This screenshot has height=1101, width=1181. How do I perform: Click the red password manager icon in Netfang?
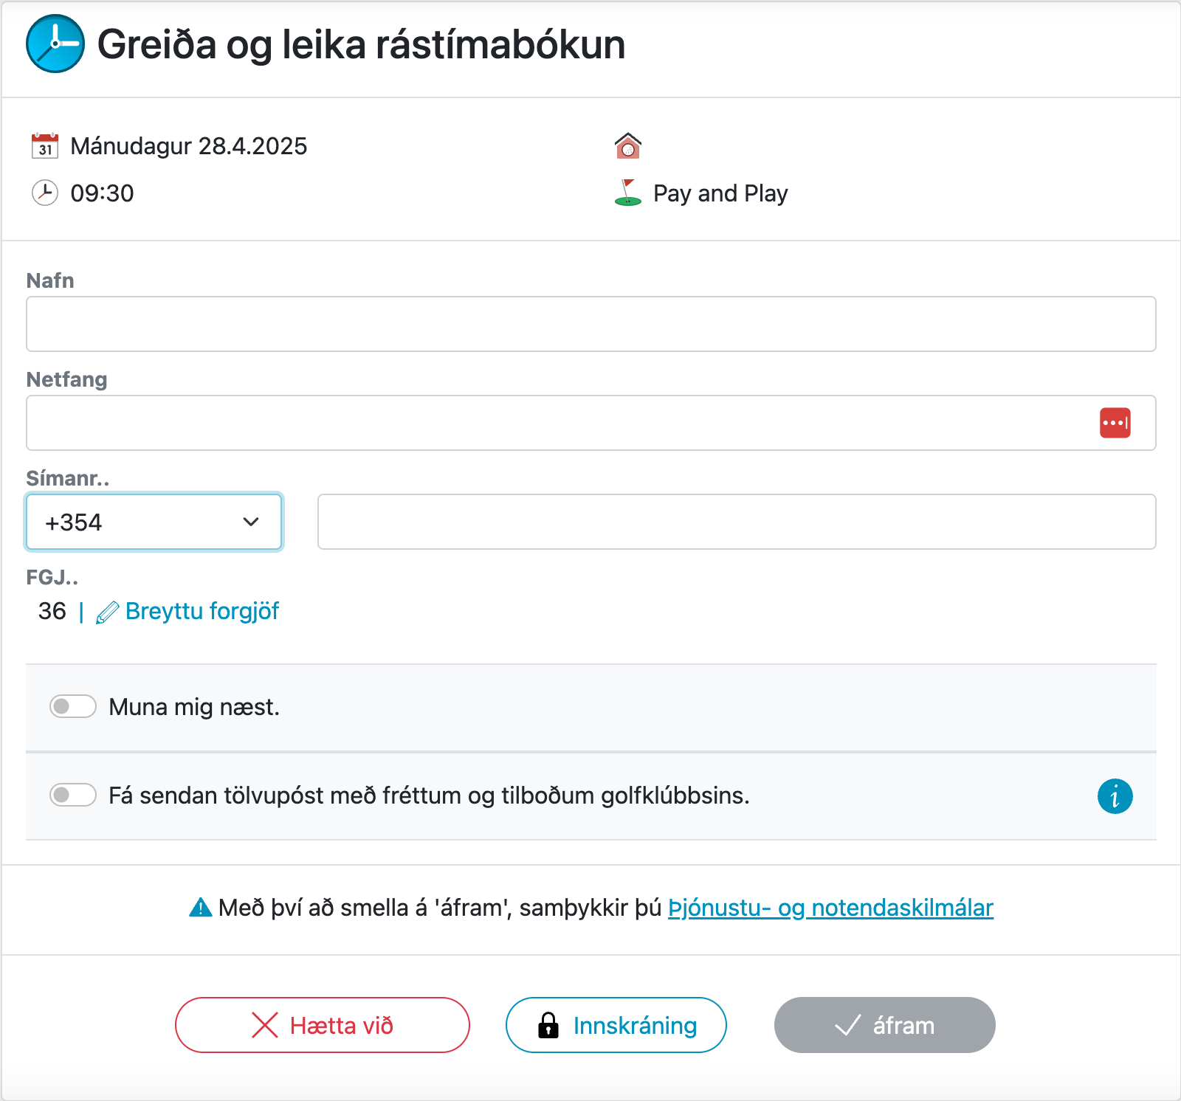[x=1115, y=423]
